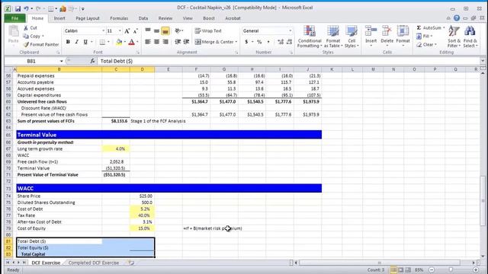The image size is (488, 274).
Task: Click the Save icon in quick access toolbar
Action: pyautogui.click(x=18, y=8)
